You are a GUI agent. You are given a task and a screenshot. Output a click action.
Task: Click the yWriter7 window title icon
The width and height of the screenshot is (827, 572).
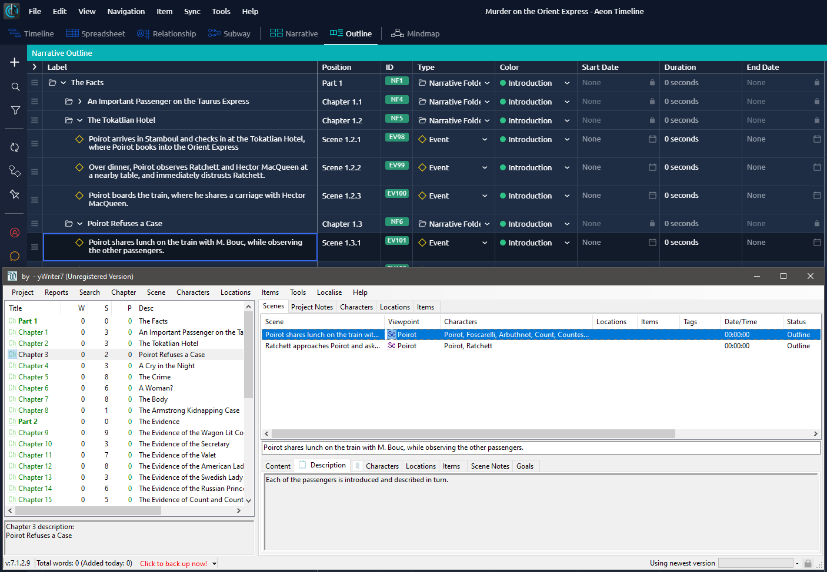(x=12, y=276)
